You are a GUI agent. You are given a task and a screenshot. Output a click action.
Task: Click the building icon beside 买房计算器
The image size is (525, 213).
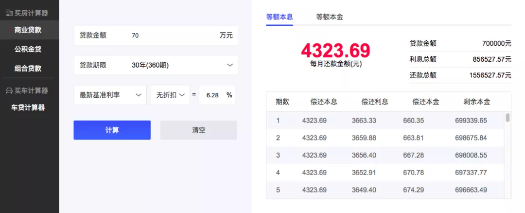coord(9,13)
